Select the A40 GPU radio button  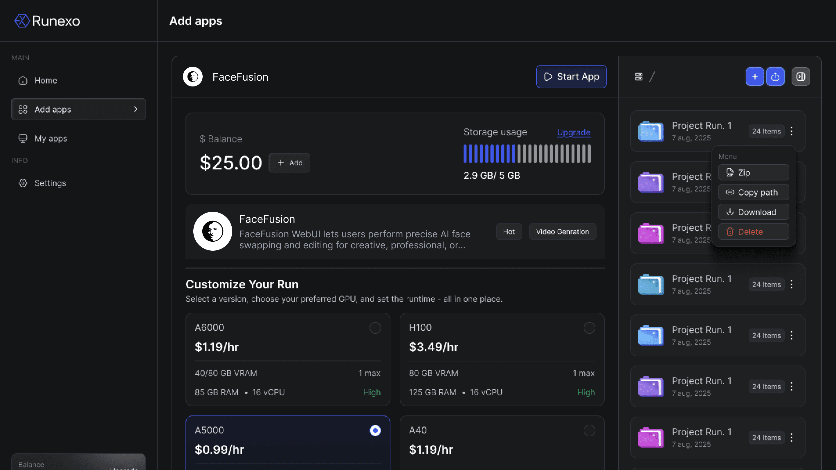tap(589, 431)
